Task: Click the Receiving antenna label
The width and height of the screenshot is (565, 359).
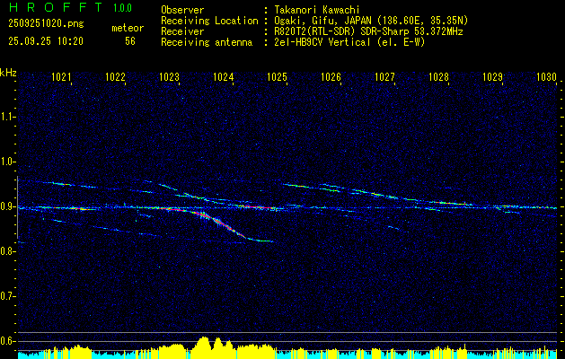Action: point(207,42)
